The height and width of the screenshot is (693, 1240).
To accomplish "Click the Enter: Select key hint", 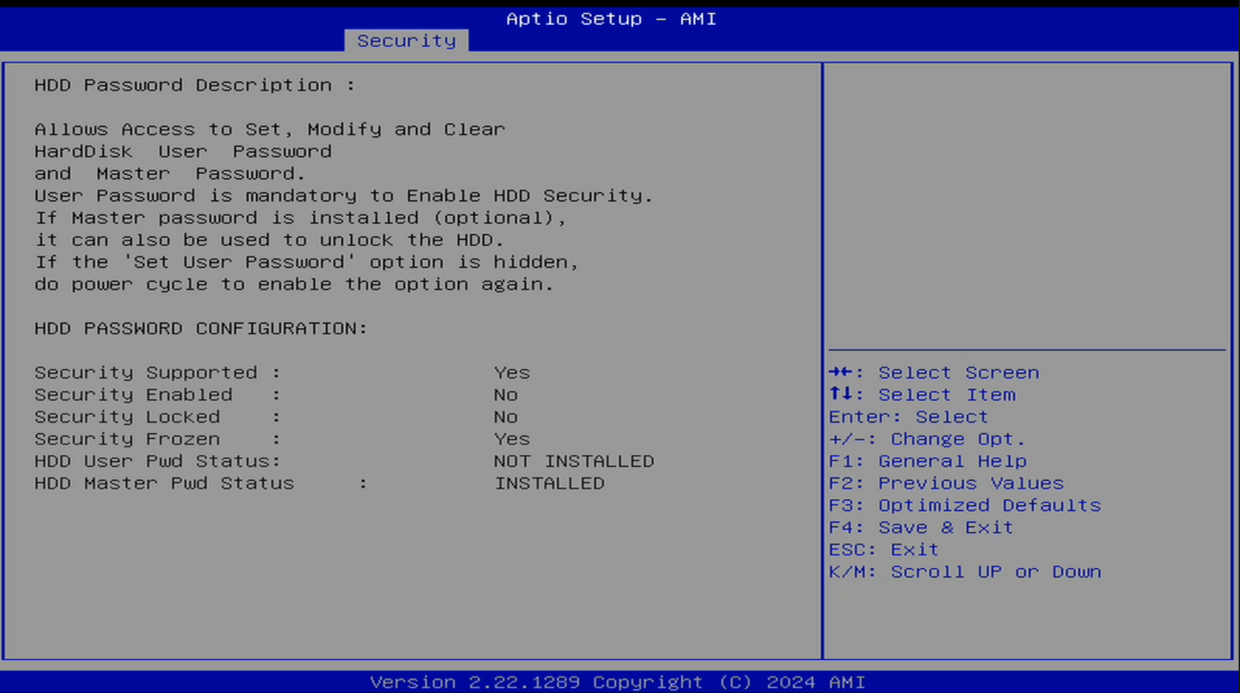I will click(x=908, y=417).
